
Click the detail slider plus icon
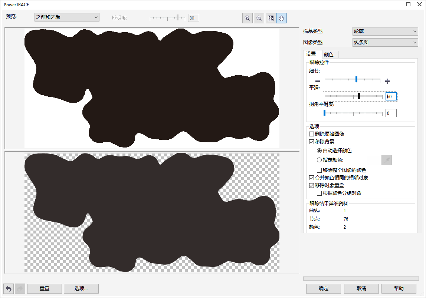pyautogui.click(x=387, y=81)
